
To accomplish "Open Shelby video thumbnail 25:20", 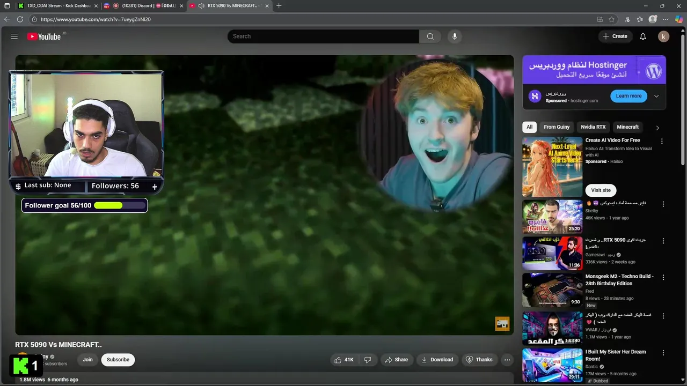I will tap(552, 217).
